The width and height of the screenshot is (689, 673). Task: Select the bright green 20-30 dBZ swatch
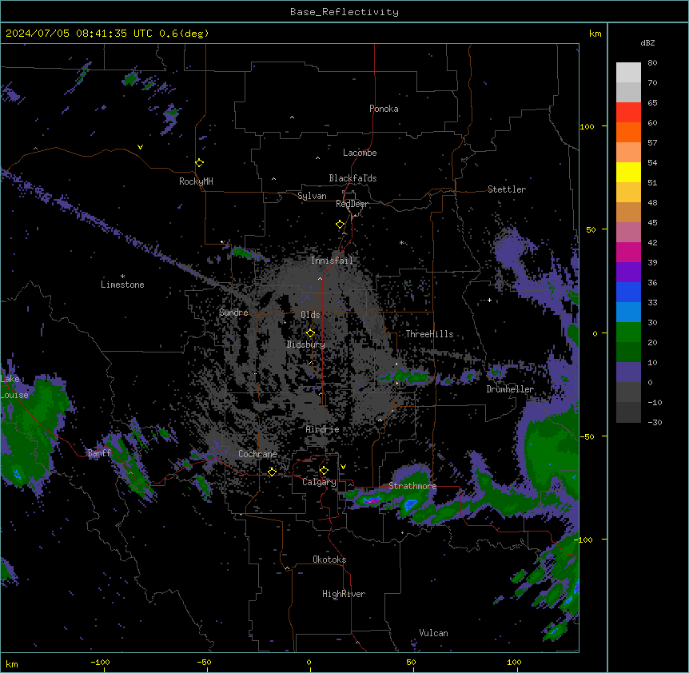(628, 333)
